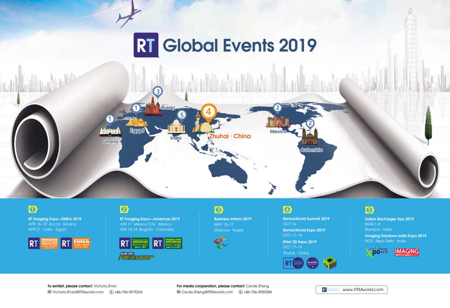Click 'Imaging Solutions India Expo 2019' heading
The height and width of the screenshot is (308, 450).
(395, 236)
